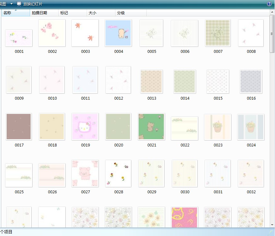
Task: Select the 0031 blue striped pansy thumbnail
Action: (x=218, y=173)
